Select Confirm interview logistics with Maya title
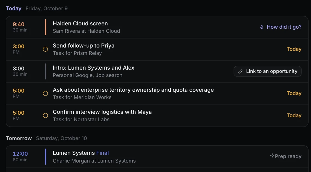The width and height of the screenshot is (311, 172). click(102, 112)
